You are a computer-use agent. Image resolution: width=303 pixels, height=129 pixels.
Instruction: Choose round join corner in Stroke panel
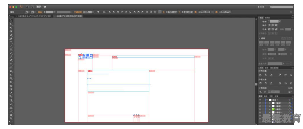point(273,29)
